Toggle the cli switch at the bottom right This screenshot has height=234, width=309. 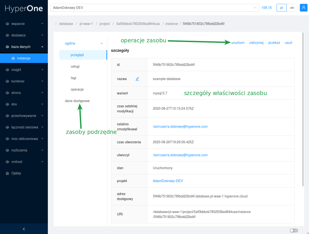pyautogui.click(x=294, y=231)
